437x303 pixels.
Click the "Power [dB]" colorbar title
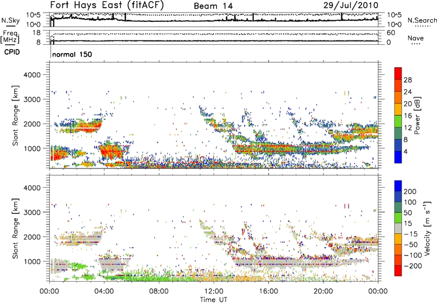[417, 116]
